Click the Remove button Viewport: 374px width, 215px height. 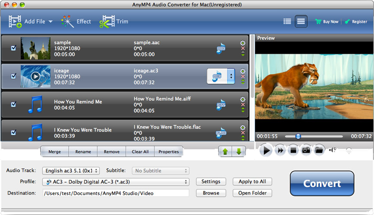[112, 151]
